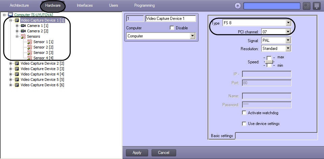Click the Camera 2 camera icon
This screenshot has width=324, height=159.
pyautogui.click(x=23, y=31)
